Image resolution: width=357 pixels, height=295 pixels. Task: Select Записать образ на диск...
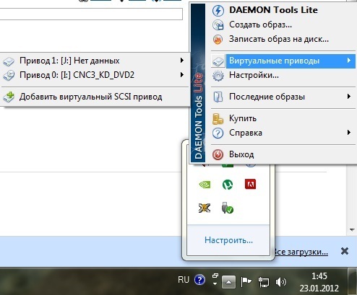tap(279, 39)
